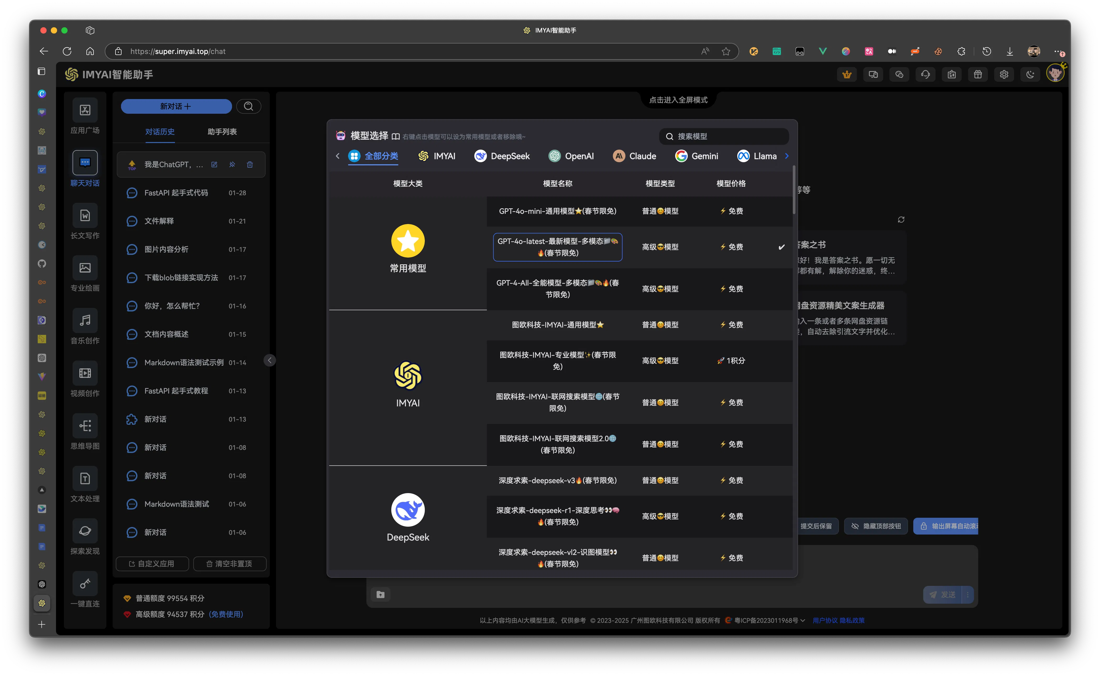Delete the 我是ChatGPT conversation via trash icon
This screenshot has height=676, width=1100.
pyautogui.click(x=250, y=165)
